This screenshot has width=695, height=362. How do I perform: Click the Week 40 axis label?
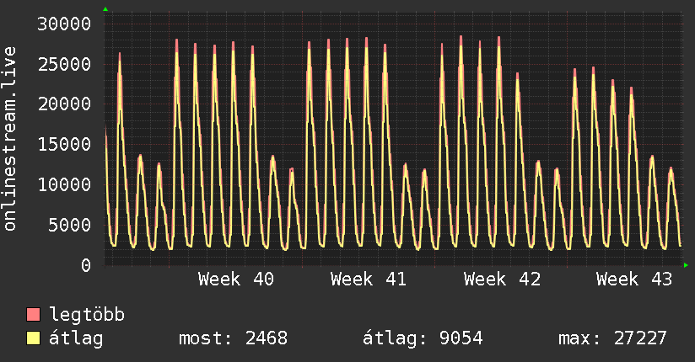pyautogui.click(x=236, y=279)
